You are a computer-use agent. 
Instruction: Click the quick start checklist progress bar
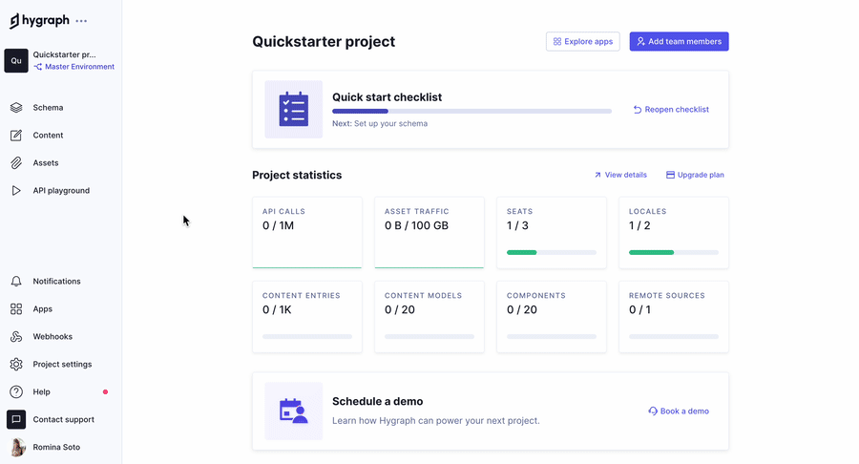[471, 112]
